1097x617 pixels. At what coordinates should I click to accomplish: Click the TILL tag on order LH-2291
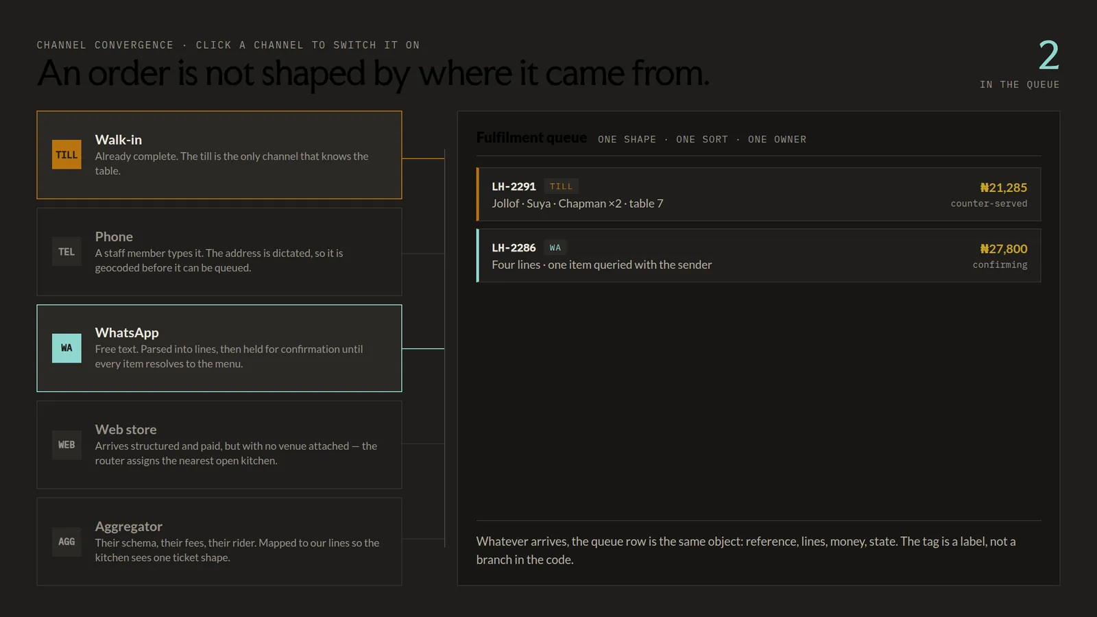coord(561,186)
